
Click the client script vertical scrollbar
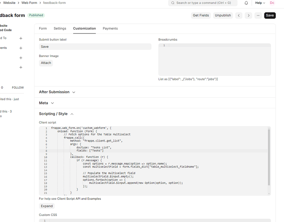coord(269,157)
